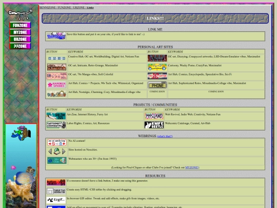Open the Knife Beetle webcomic catalogue button
The width and height of the screenshot is (277, 208).
[x=154, y=125]
